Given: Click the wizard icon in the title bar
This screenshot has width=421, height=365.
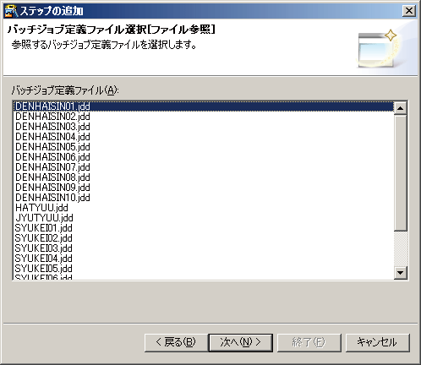Looking at the screenshot, I should click(11, 11).
